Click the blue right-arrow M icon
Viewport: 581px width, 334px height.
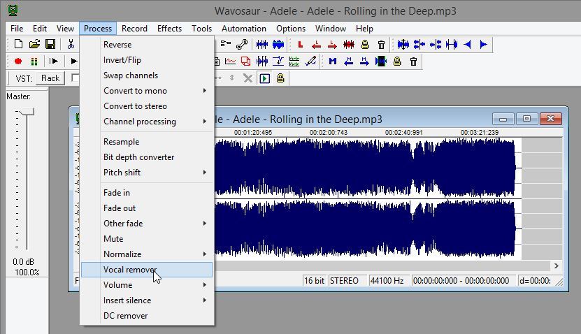(364, 61)
